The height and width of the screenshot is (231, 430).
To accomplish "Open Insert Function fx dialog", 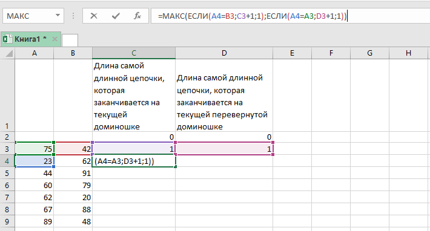I will coord(137,16).
